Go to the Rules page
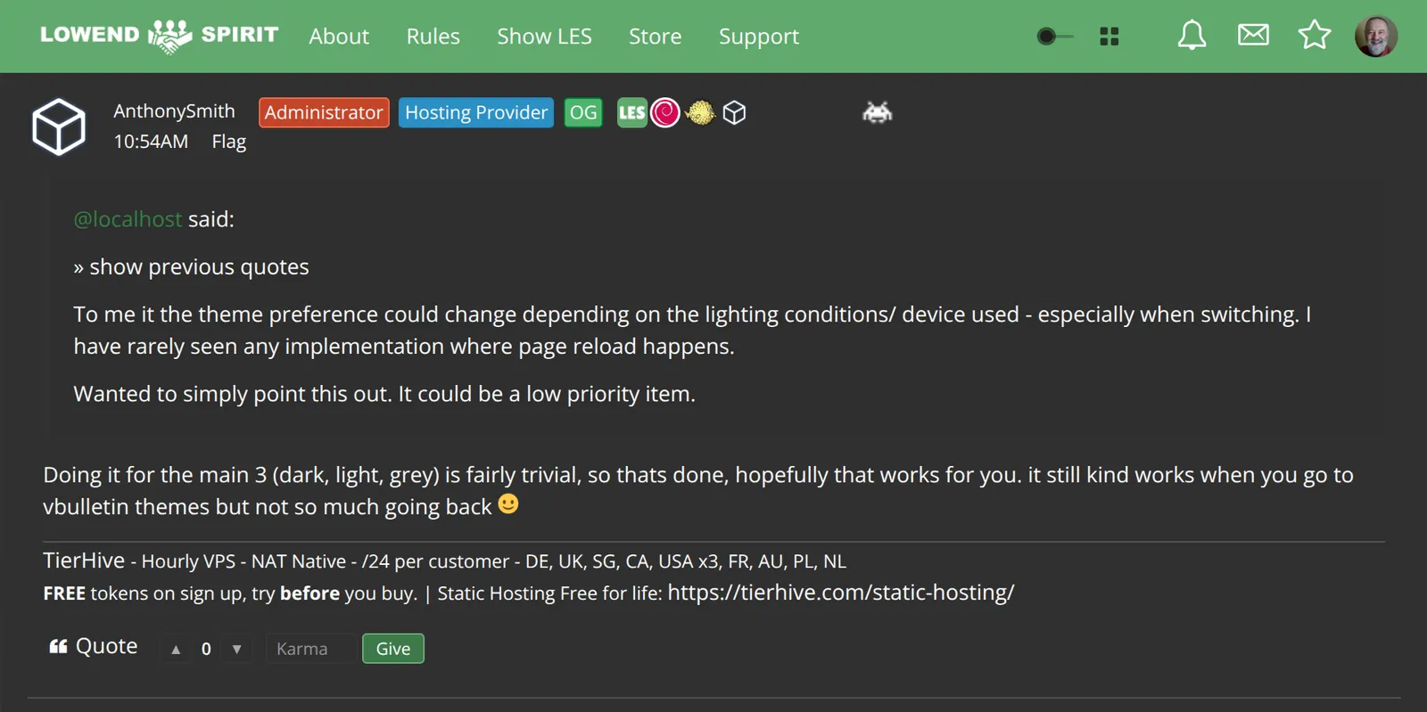Image resolution: width=1427 pixels, height=712 pixels. coord(433,37)
